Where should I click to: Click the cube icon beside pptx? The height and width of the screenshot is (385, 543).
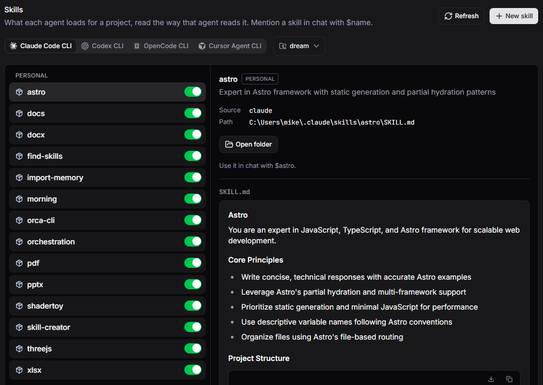click(19, 284)
